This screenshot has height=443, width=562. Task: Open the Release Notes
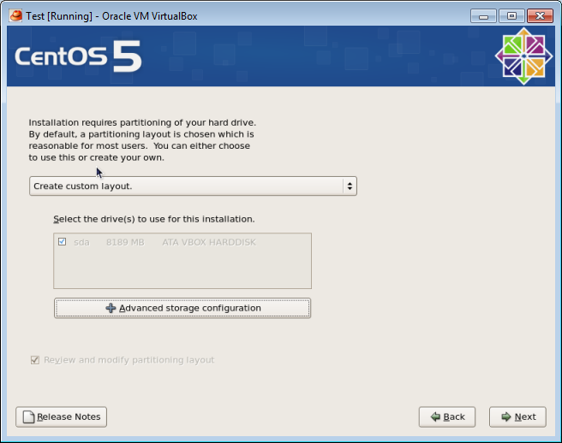(x=62, y=416)
